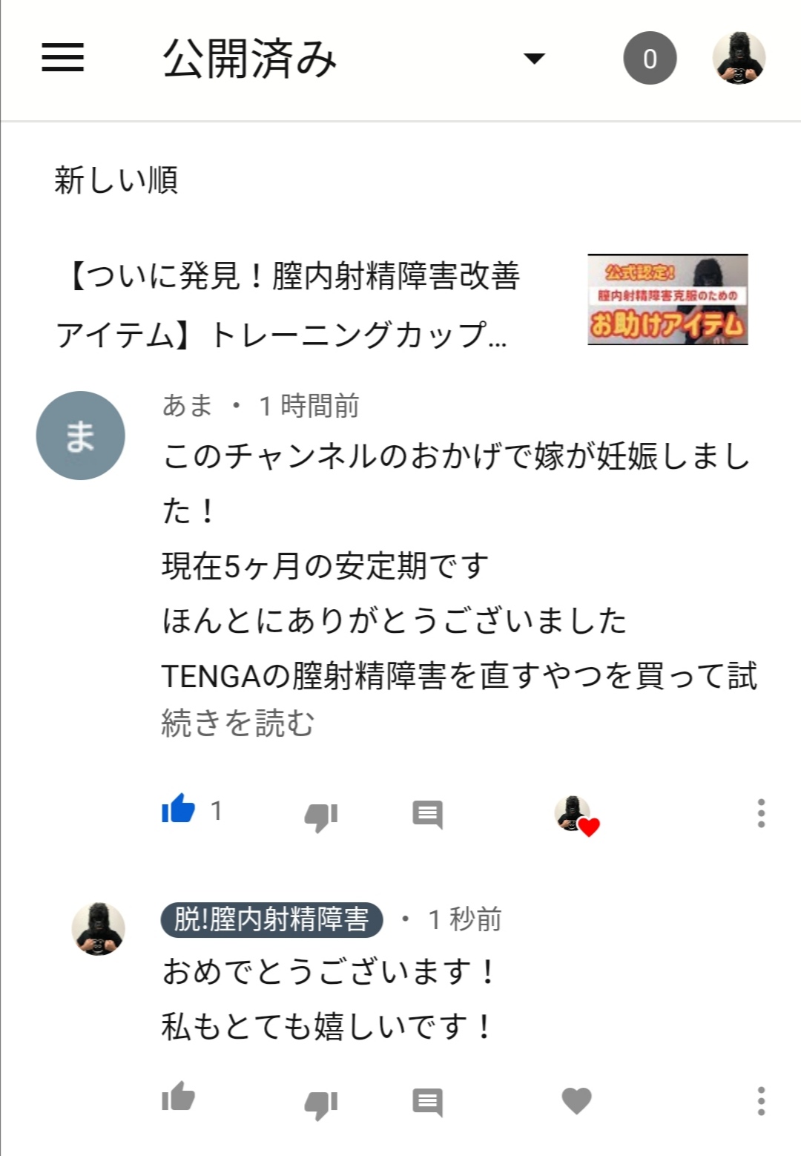Image resolution: width=801 pixels, height=1156 pixels.
Task: Open the 脱!膣内射精障害 channel name badge
Action: [271, 920]
